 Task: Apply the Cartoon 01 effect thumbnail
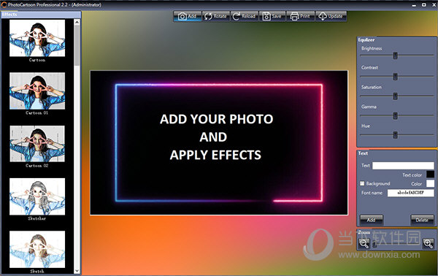(37, 91)
